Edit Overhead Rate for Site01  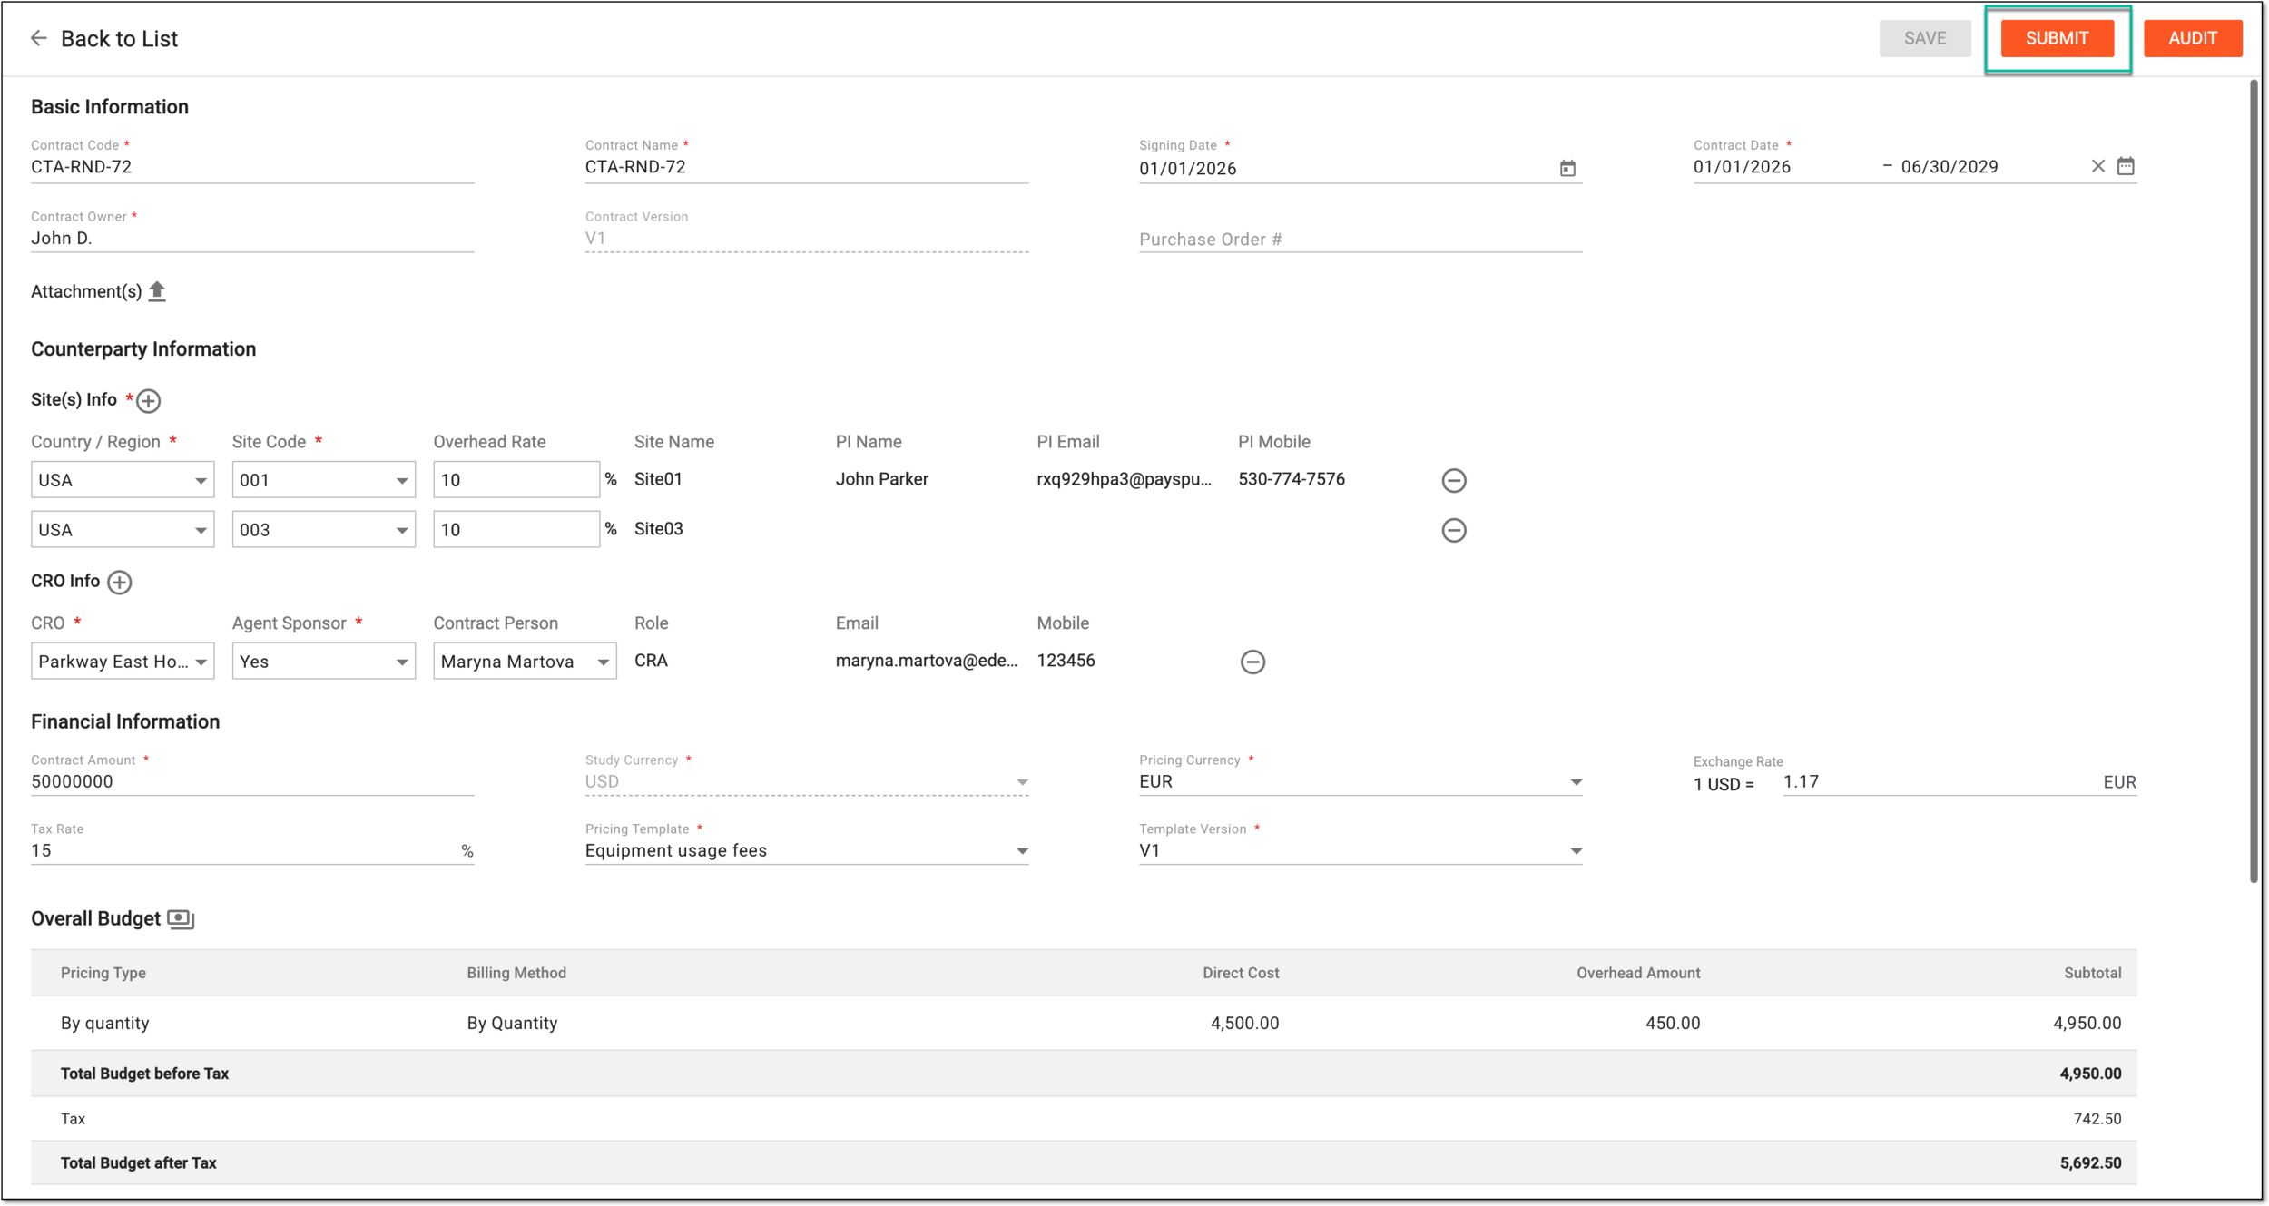tap(516, 480)
